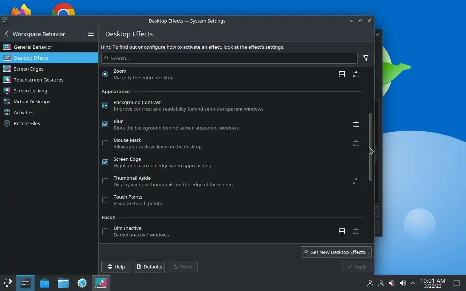Open video preview for Zoom effect

coord(341,74)
